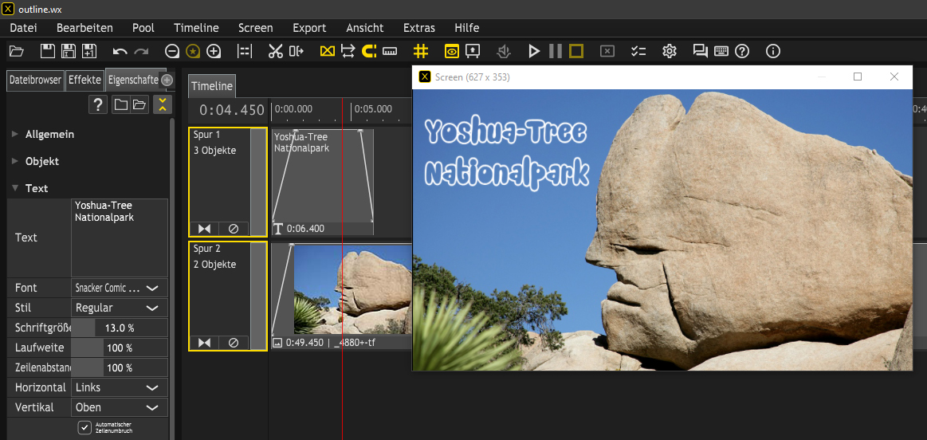Open settings with the gear icon
This screenshot has height=440, width=927.
coord(670,52)
